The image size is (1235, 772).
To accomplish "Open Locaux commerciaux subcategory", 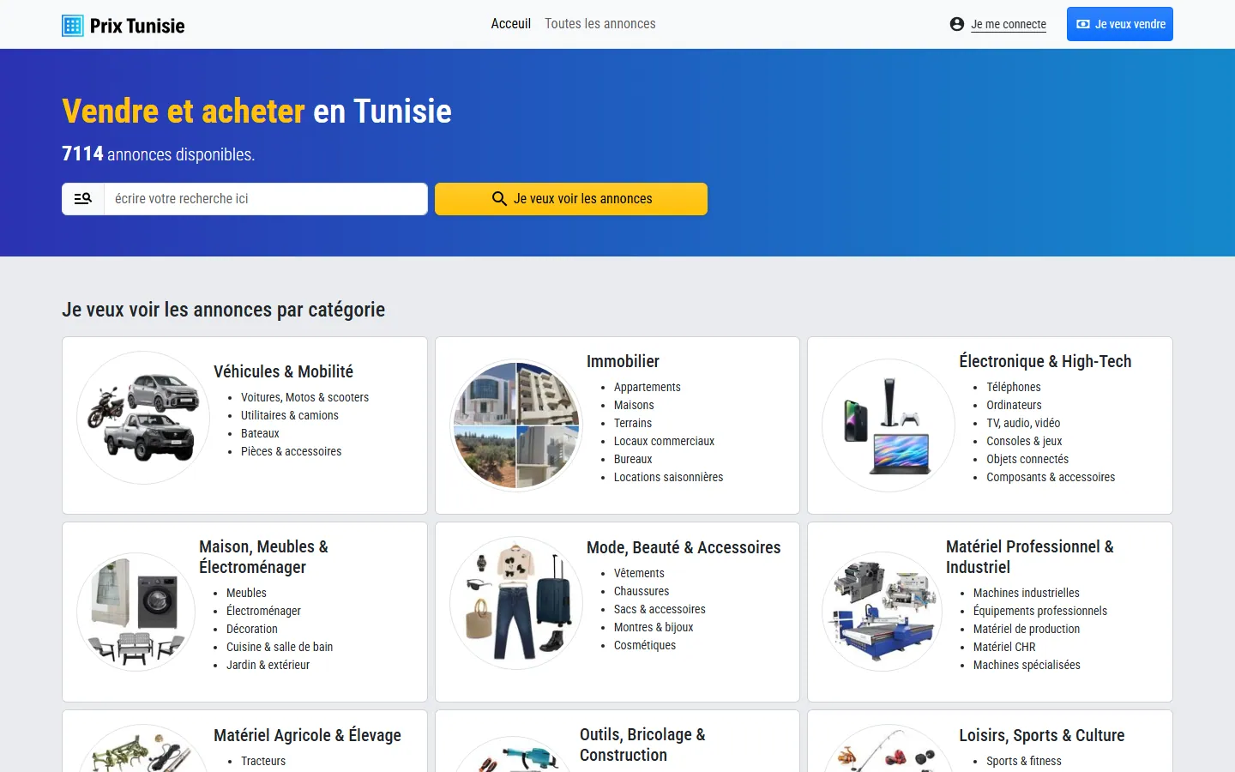I will click(x=664, y=441).
